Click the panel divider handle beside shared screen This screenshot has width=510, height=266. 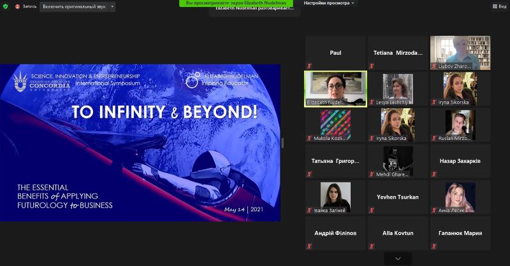click(x=282, y=143)
